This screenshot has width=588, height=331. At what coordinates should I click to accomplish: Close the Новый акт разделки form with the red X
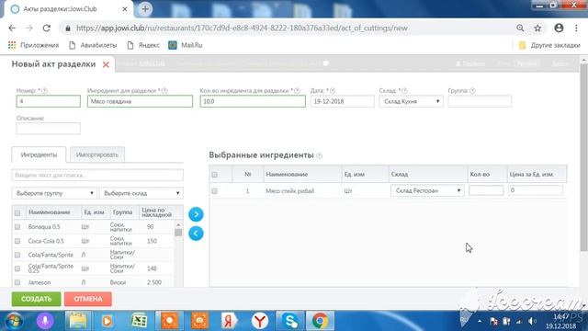[x=106, y=64]
